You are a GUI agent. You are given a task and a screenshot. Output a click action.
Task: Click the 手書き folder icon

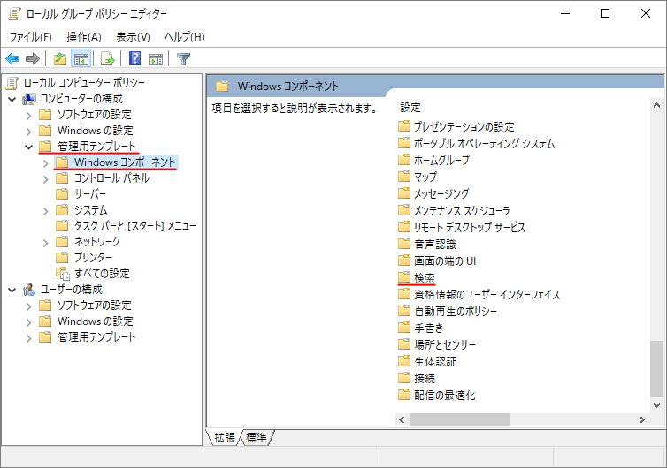coord(403,328)
